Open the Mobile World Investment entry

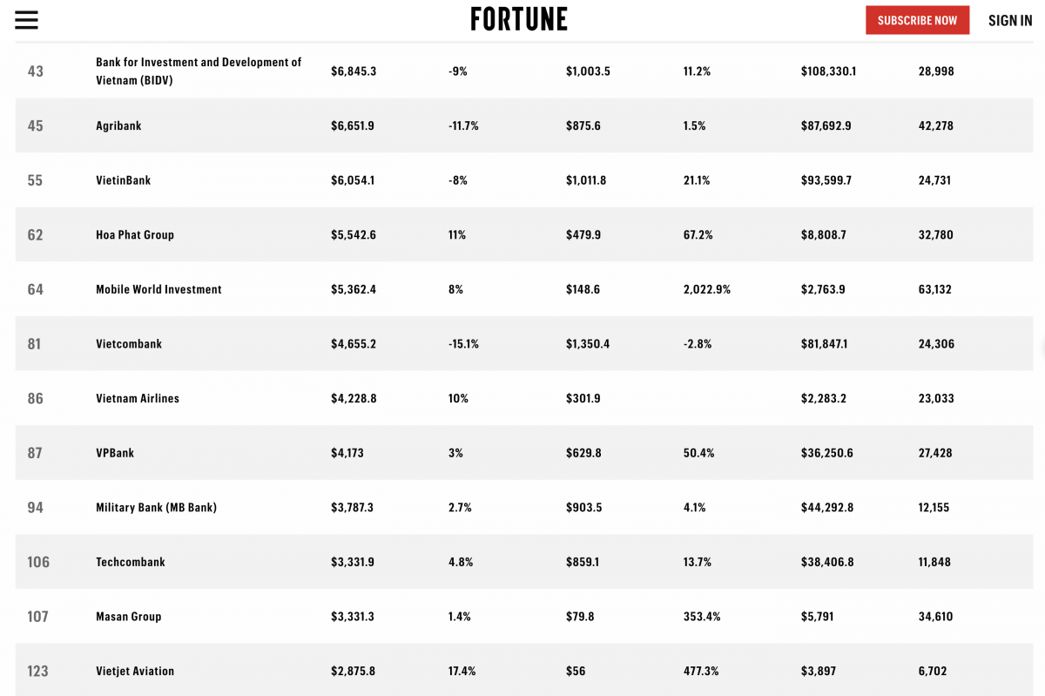pyautogui.click(x=158, y=289)
